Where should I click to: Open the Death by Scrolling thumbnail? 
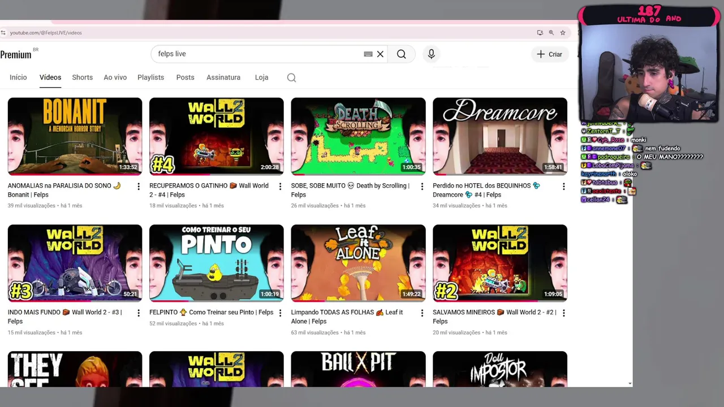pyautogui.click(x=358, y=136)
